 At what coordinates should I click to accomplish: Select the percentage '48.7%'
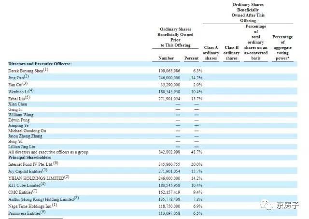pyautogui.click(x=197, y=152)
